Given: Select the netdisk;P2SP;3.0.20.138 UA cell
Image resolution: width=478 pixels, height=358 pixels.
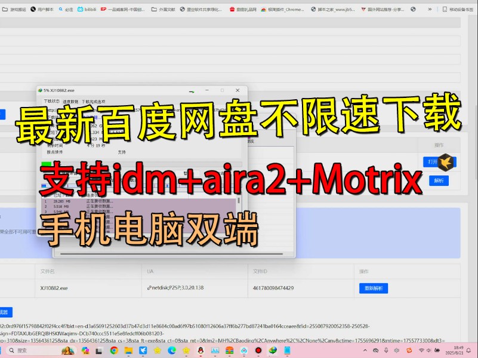Looking at the screenshot, I should (x=175, y=287).
